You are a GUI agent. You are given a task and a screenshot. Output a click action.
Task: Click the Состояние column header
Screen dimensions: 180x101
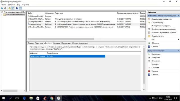point(49,13)
